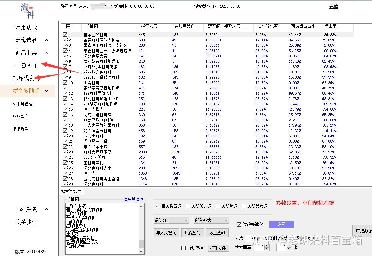Uncheck the 相关搜索词 checkbox
The height and width of the screenshot is (256, 372).
point(158,206)
